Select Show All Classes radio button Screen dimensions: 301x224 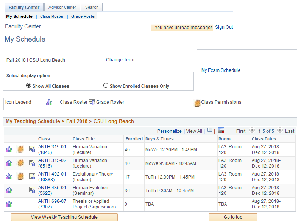coord(28,86)
